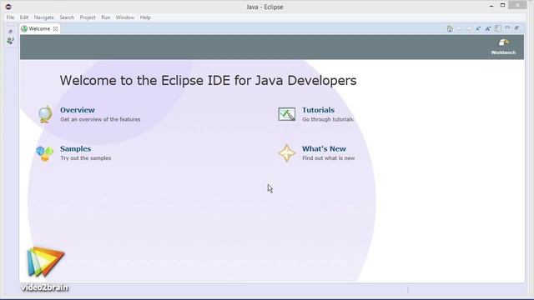Open the File menu
This screenshot has width=534, height=300.
point(10,17)
